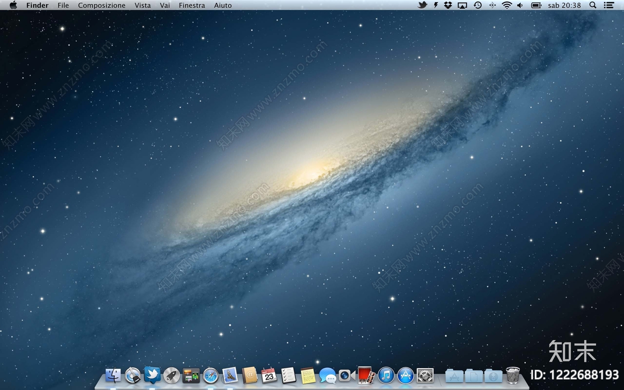The height and width of the screenshot is (390, 624).
Task: Open Calendar icon showing 23
Action: click(x=269, y=376)
